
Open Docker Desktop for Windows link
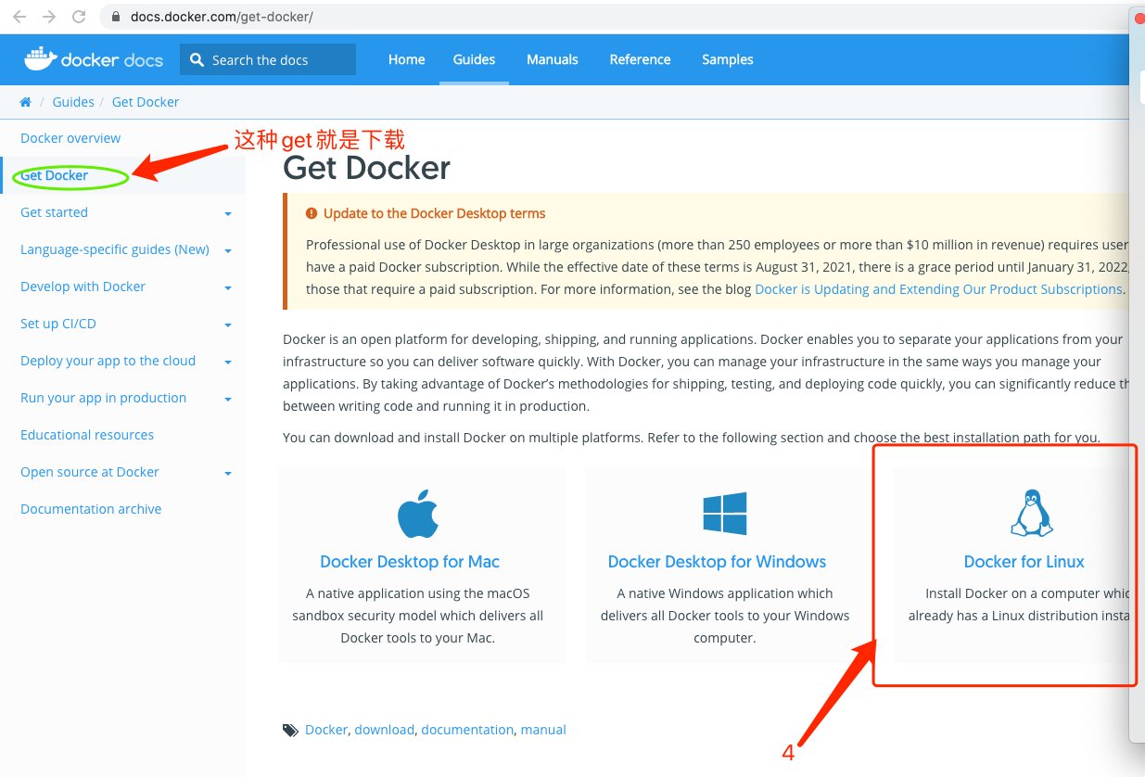(x=717, y=562)
